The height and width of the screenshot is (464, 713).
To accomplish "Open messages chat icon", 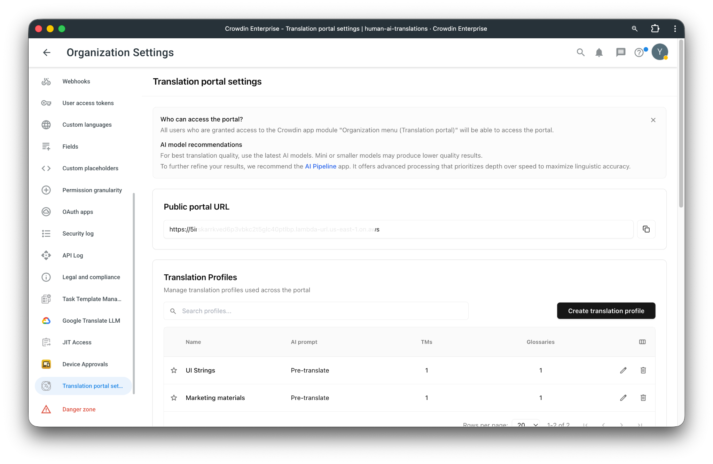I will [620, 53].
